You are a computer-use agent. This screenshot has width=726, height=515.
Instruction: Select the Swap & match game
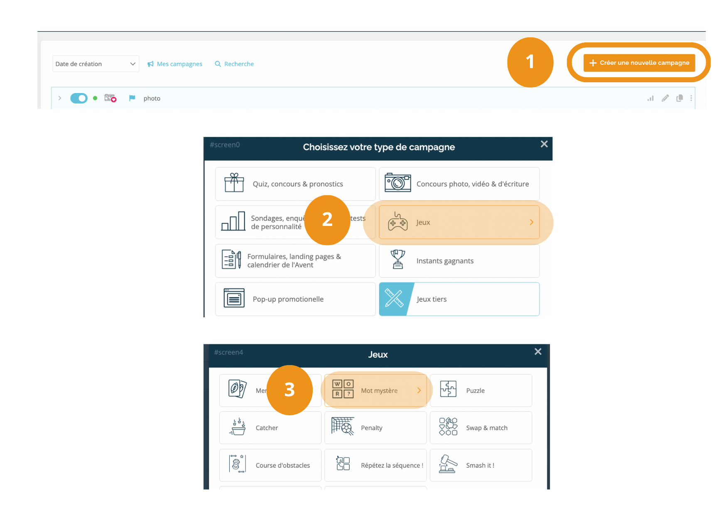tap(481, 428)
